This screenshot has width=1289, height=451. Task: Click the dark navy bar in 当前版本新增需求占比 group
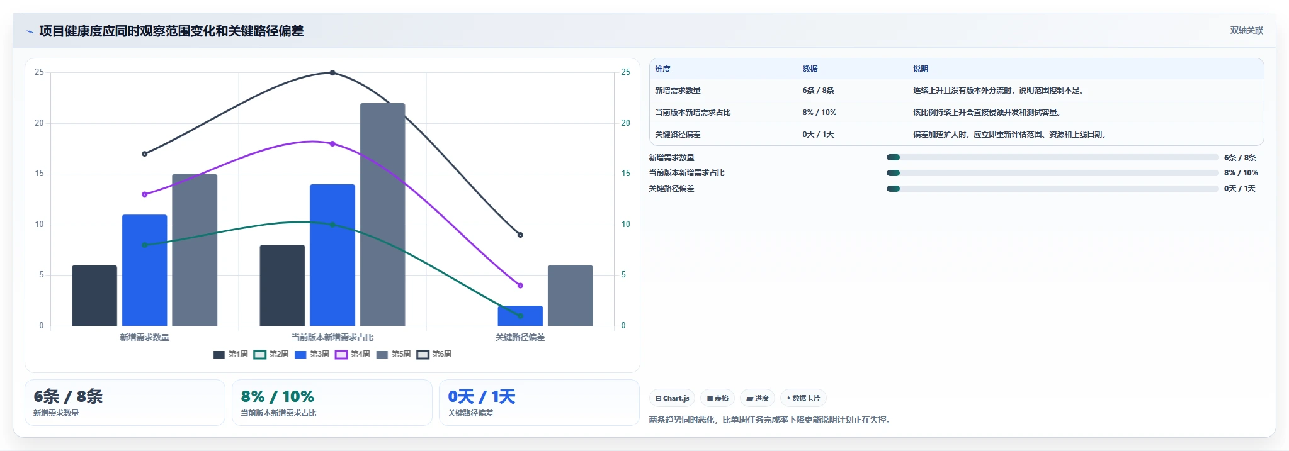pyautogui.click(x=282, y=286)
